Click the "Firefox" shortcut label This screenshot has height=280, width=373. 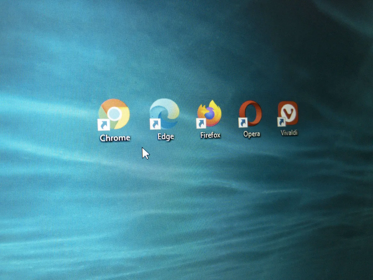tap(210, 135)
